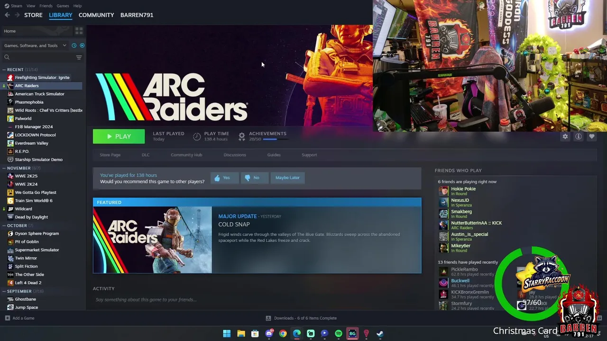Image resolution: width=607 pixels, height=341 pixels.
Task: Switch library to grid collections view
Action: pyautogui.click(x=79, y=31)
